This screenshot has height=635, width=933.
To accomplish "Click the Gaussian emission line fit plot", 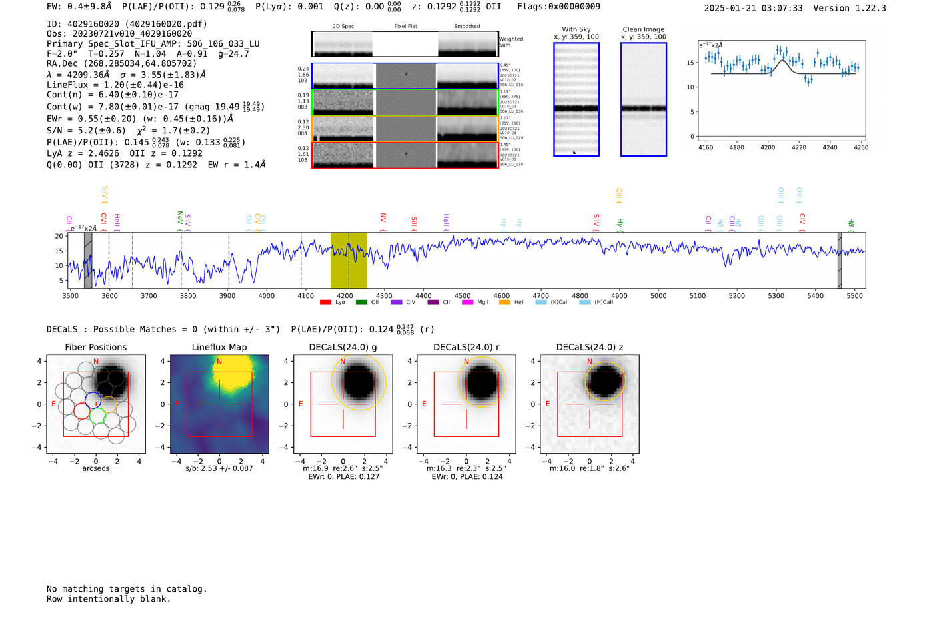I will (781, 91).
